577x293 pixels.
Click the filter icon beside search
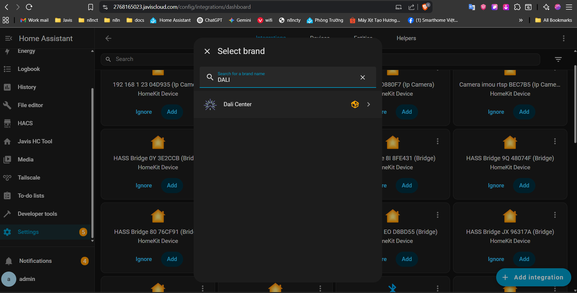pos(558,59)
